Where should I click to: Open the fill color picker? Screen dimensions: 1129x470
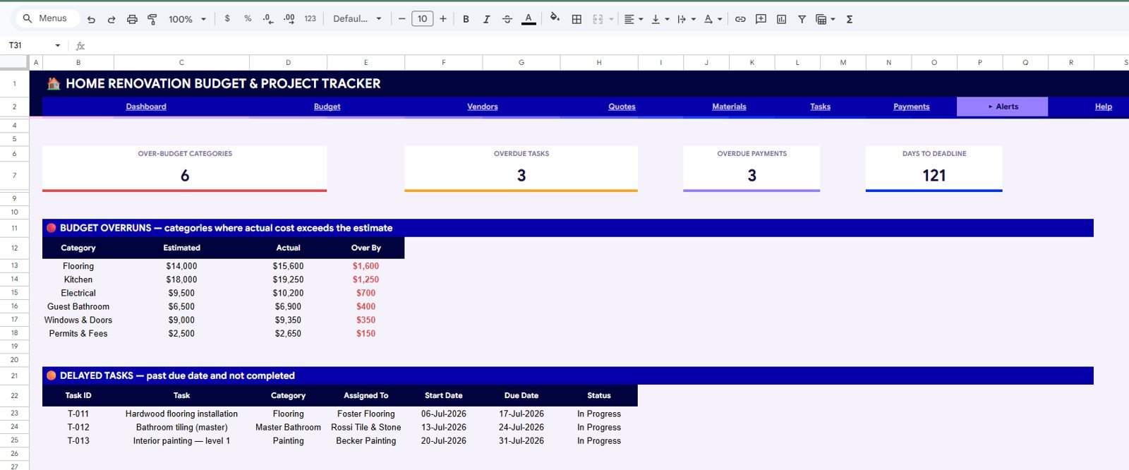(555, 19)
